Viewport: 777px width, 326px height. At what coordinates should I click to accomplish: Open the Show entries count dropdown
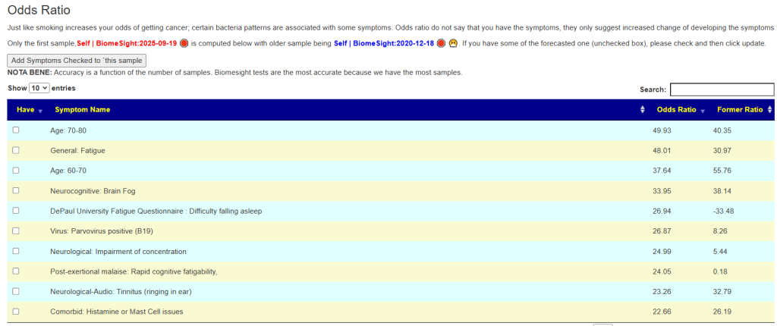coord(39,88)
